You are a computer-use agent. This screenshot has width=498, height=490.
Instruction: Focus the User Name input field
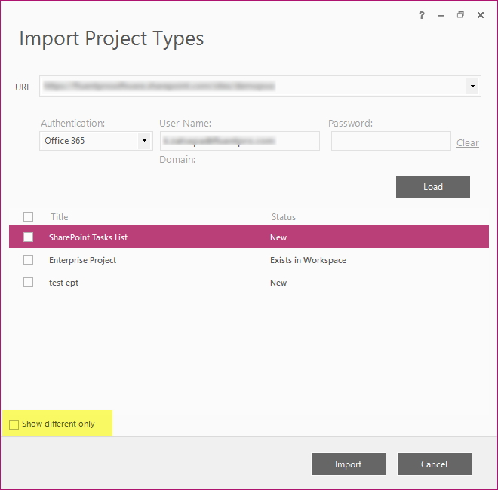pos(240,141)
